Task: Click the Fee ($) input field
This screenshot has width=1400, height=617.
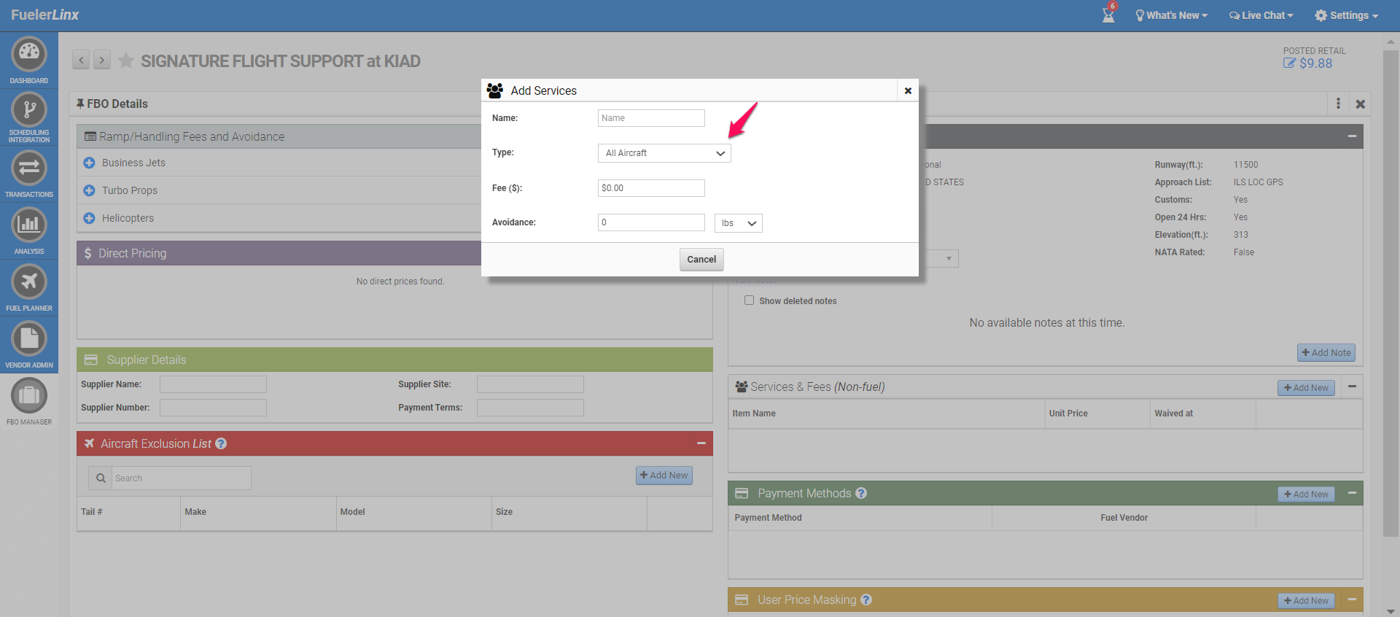Action: coord(651,188)
